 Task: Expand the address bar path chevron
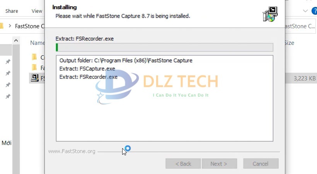[x=10, y=26]
